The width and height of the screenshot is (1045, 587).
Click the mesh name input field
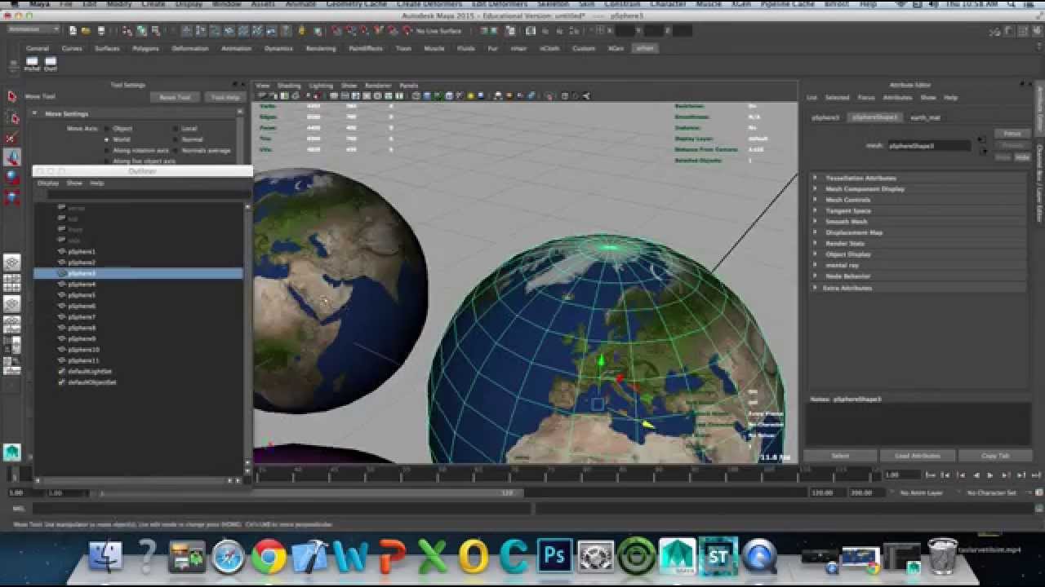(x=930, y=146)
